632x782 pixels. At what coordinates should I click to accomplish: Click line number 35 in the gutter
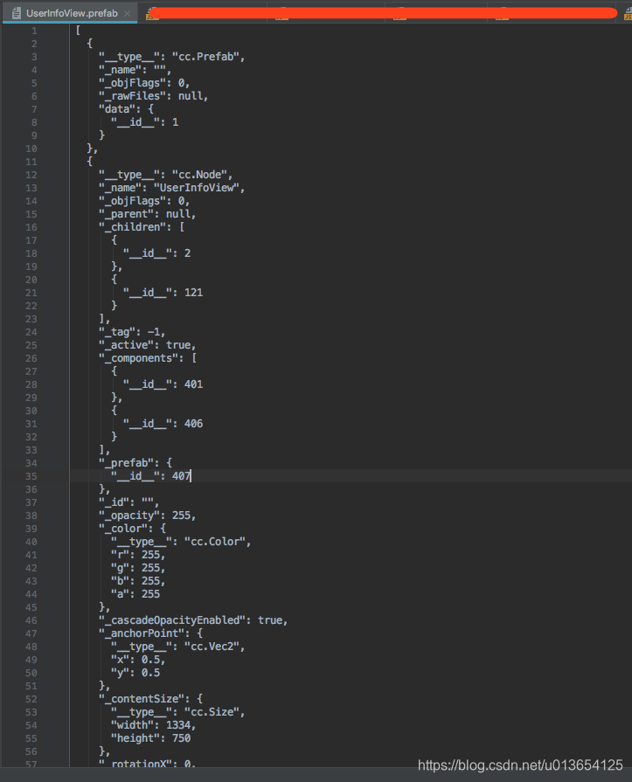point(31,476)
